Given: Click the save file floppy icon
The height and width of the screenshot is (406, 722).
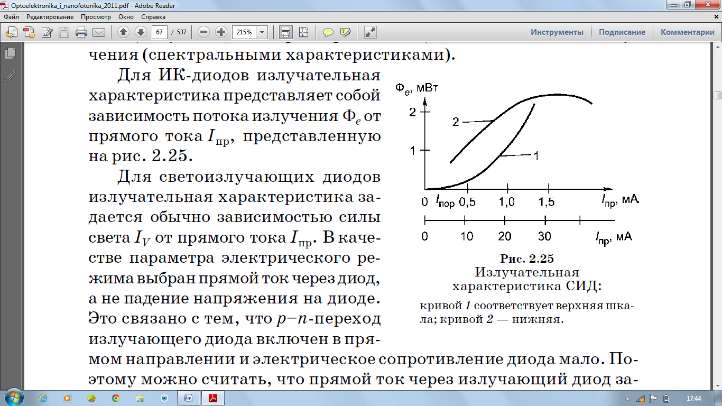Looking at the screenshot, I should [x=64, y=32].
